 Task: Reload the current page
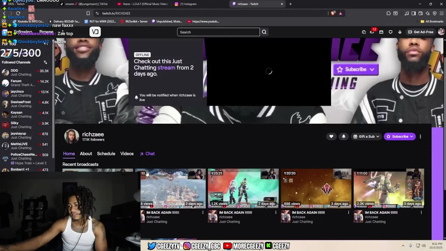point(18,13)
